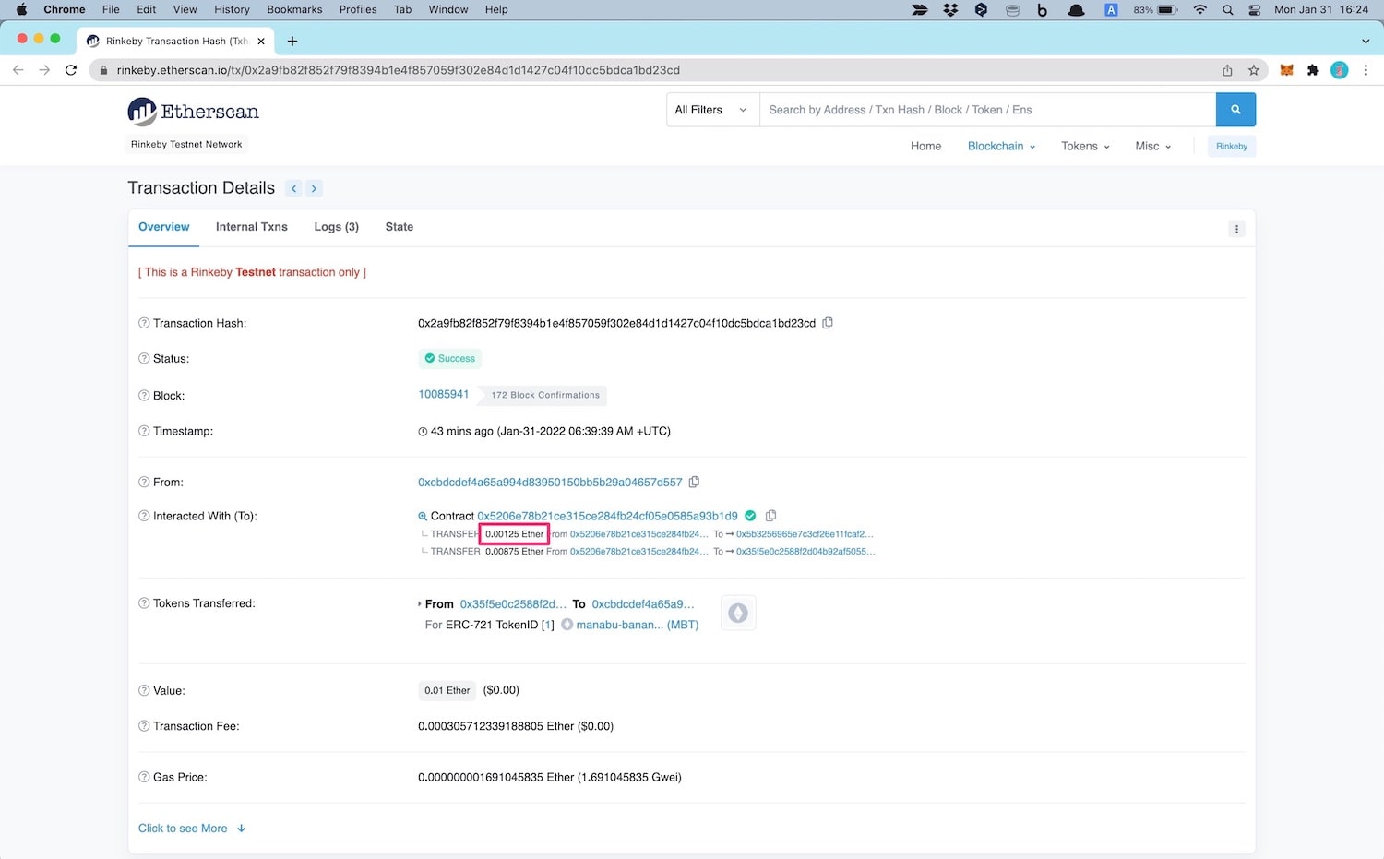
Task: Copy the contract address to clipboard
Action: 771,516
